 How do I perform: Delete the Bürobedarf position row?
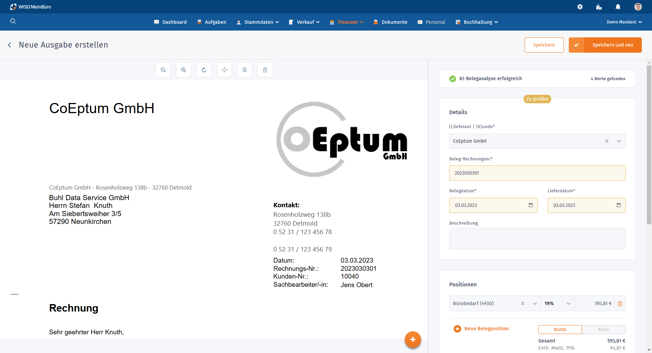pyautogui.click(x=620, y=303)
